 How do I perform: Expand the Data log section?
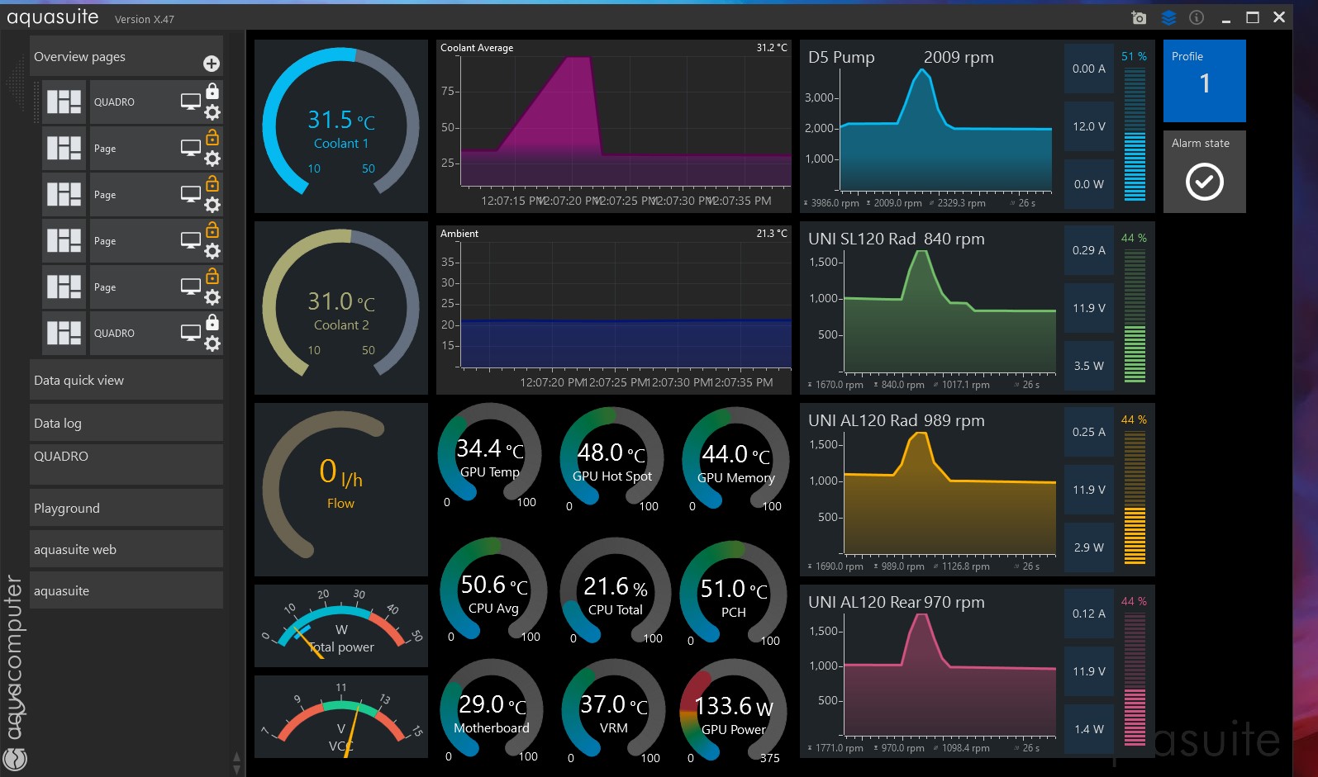(126, 423)
